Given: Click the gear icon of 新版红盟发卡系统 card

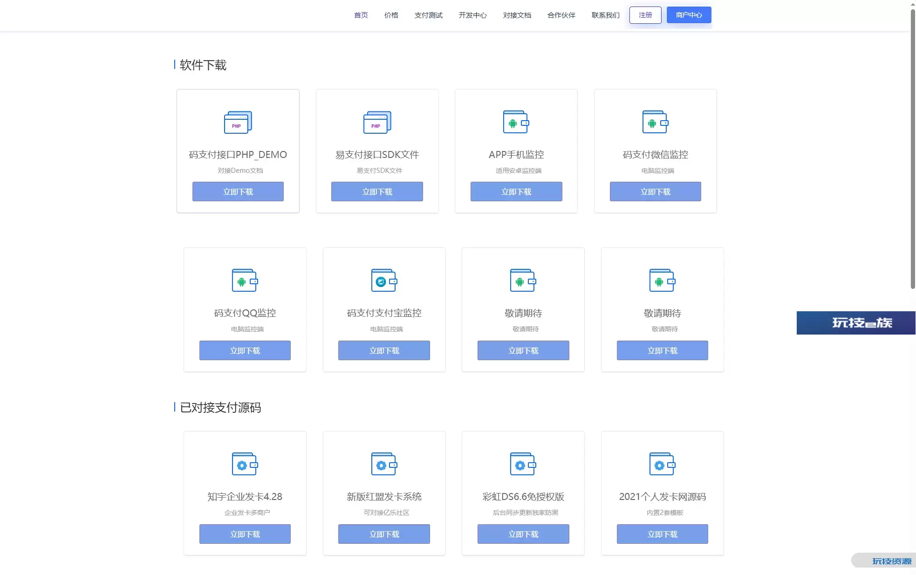Looking at the screenshot, I should point(384,464).
